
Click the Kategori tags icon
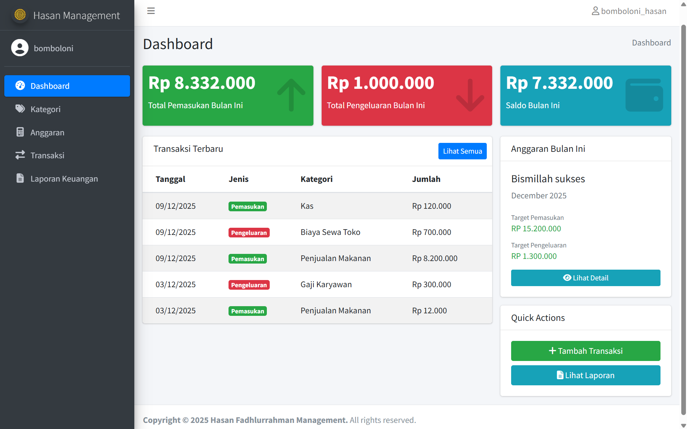click(x=20, y=109)
